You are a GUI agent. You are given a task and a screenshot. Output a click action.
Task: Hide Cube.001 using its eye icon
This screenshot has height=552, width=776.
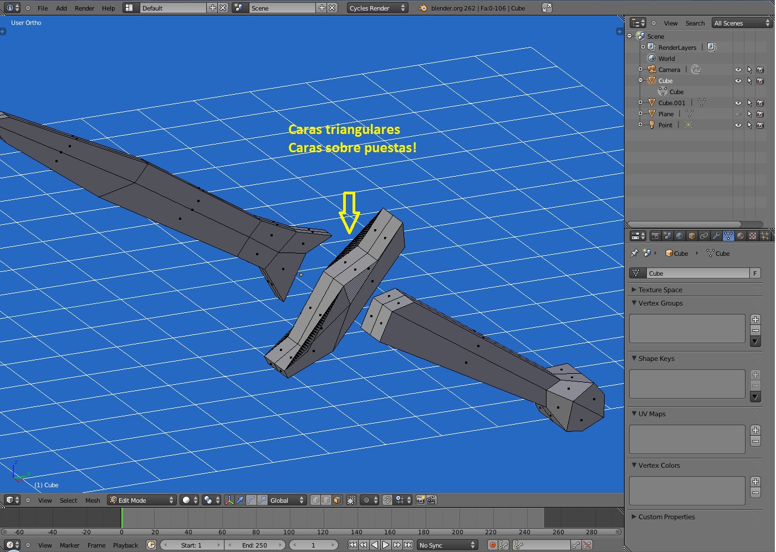point(738,103)
